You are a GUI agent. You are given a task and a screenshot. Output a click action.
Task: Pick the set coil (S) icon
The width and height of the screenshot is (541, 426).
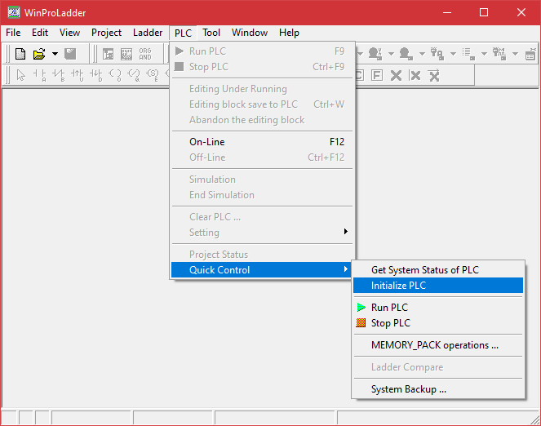[152, 74]
